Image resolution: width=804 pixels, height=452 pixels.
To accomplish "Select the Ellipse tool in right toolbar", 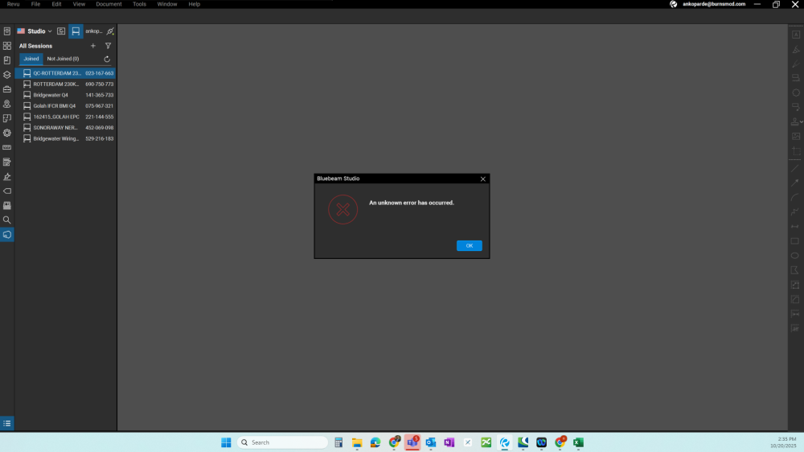I will (795, 256).
